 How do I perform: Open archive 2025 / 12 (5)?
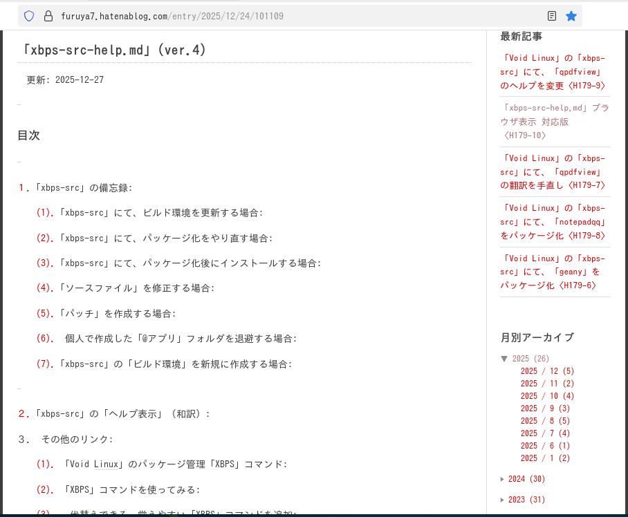[x=547, y=371]
